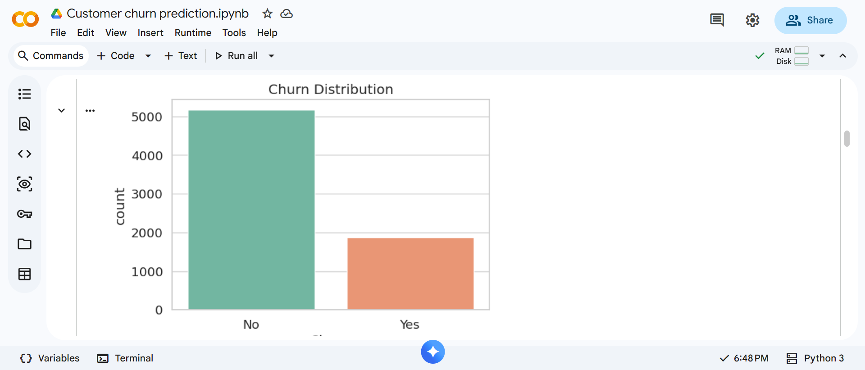Viewport: 865px width, 370px height.
Task: Open the comments icon
Action: click(717, 20)
